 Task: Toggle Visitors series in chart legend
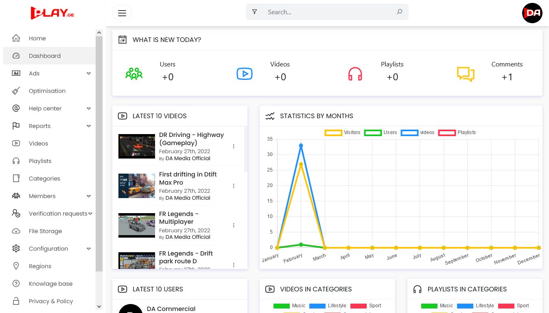pyautogui.click(x=333, y=132)
